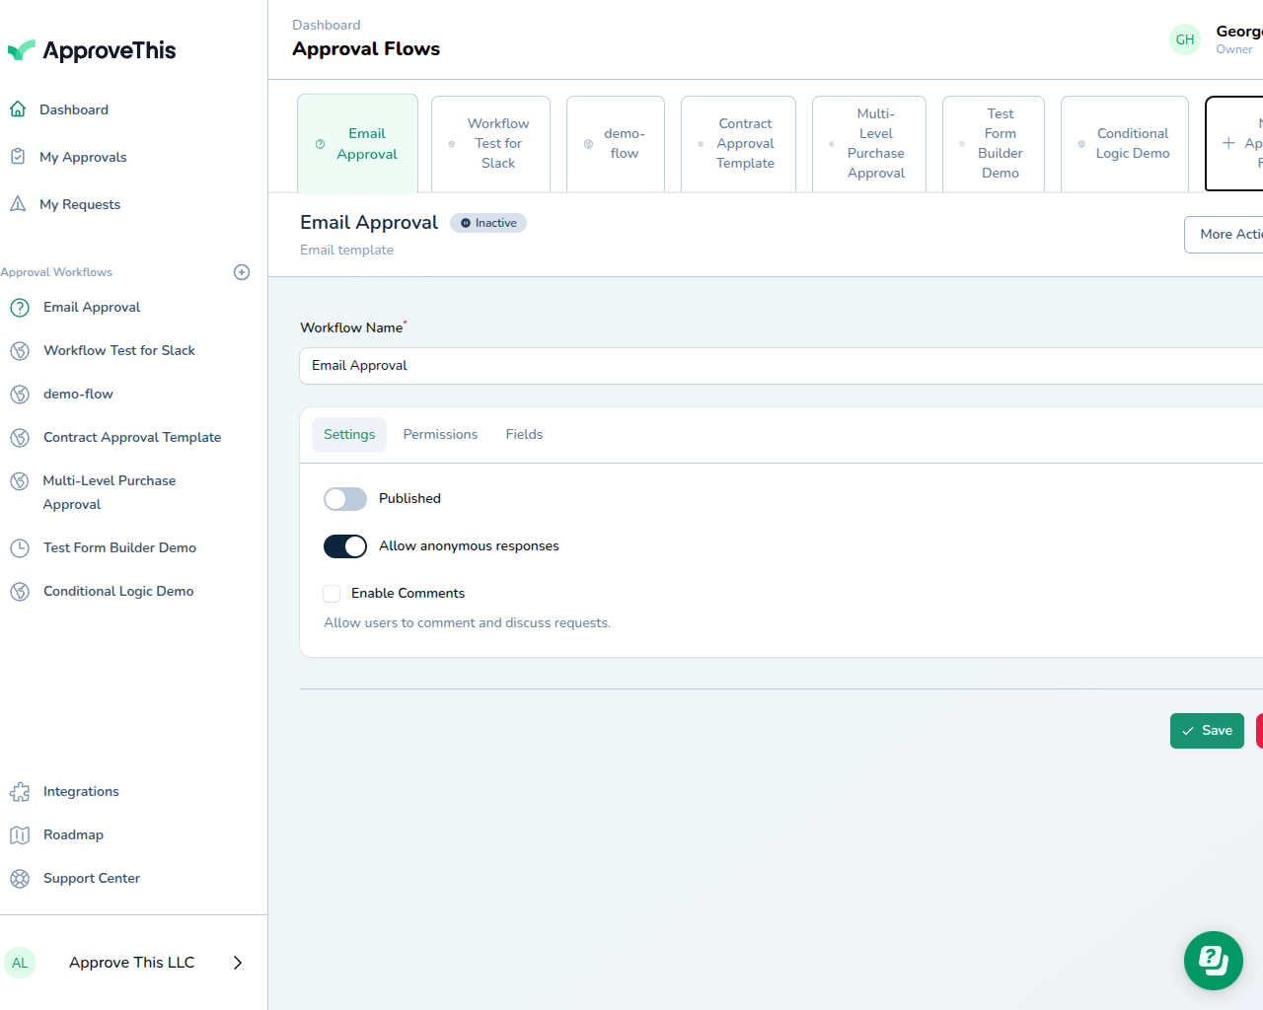This screenshot has height=1010, width=1263.
Task: Switch to the Permissions tab
Action: pyautogui.click(x=440, y=435)
